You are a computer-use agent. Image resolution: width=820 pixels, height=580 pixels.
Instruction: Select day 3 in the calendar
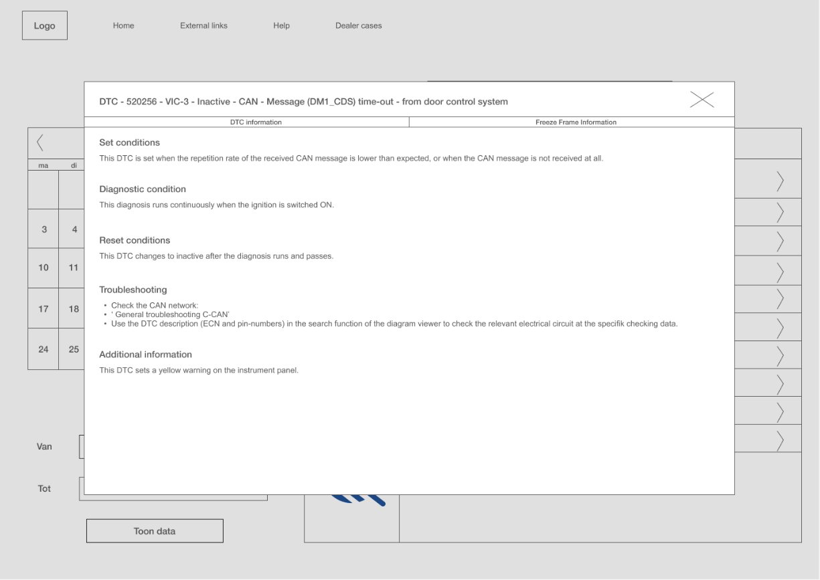(44, 229)
